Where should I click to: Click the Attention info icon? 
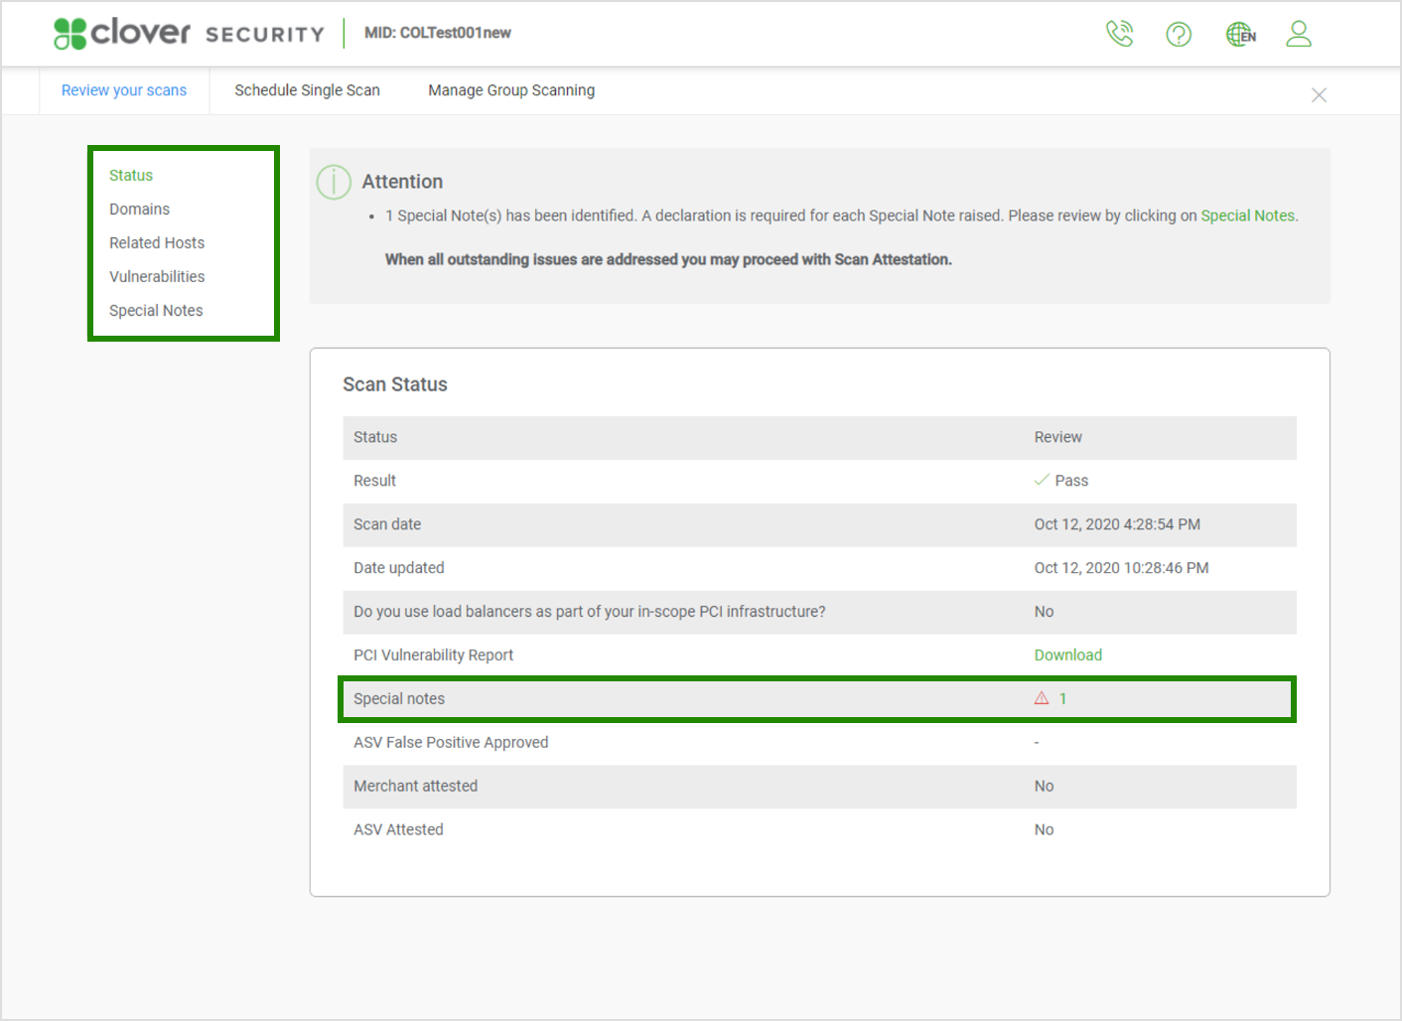(334, 182)
